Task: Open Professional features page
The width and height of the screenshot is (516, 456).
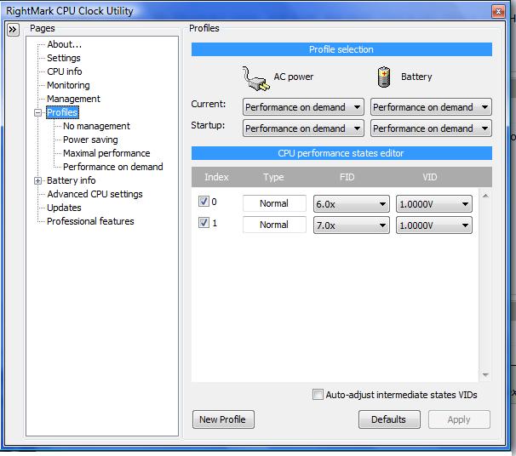Action: pyautogui.click(x=90, y=221)
